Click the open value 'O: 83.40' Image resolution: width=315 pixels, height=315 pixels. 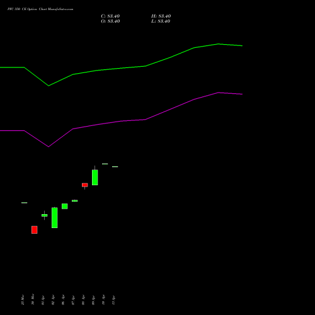coord(110,21)
